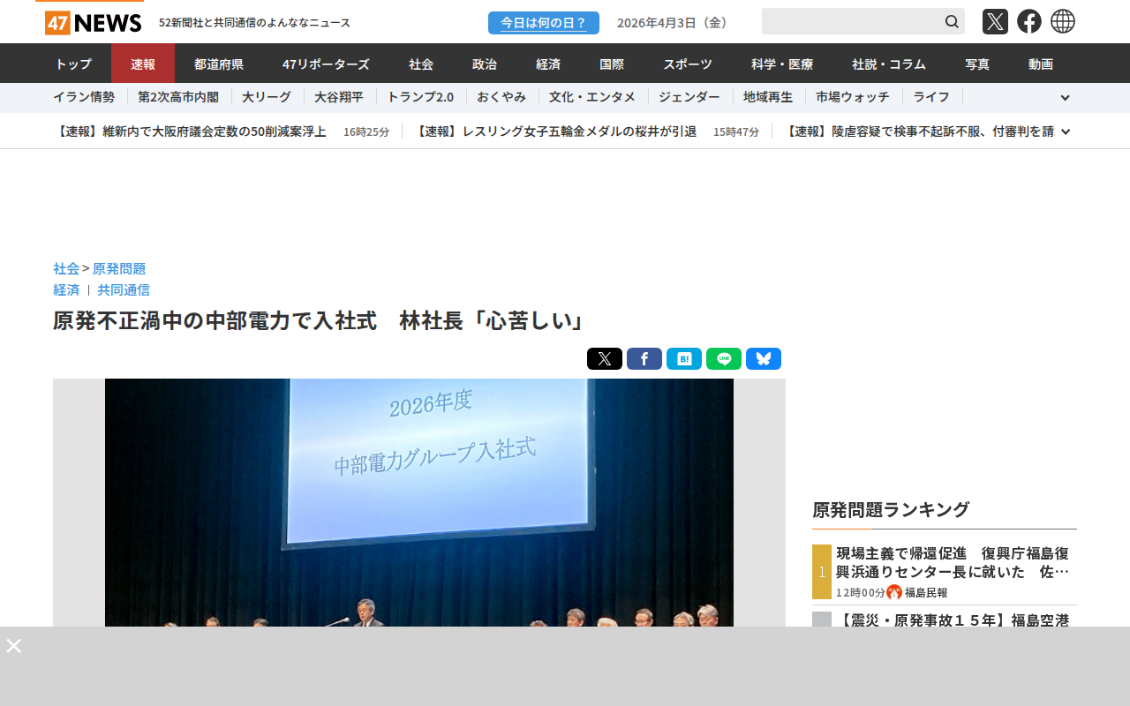Click the 原発問題ランキング heading

[x=891, y=509]
